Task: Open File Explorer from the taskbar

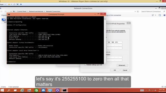Action: 29,90
